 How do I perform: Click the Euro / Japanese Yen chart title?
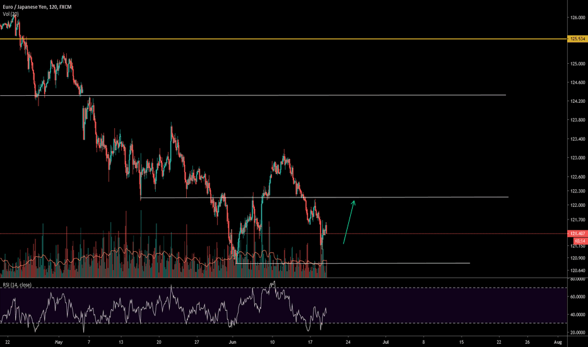click(37, 7)
